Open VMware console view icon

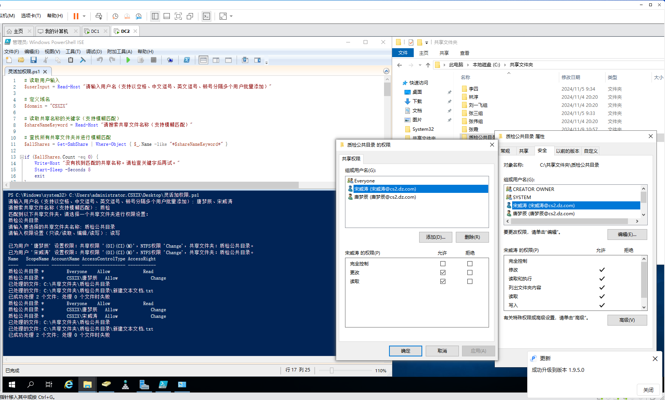point(206,16)
